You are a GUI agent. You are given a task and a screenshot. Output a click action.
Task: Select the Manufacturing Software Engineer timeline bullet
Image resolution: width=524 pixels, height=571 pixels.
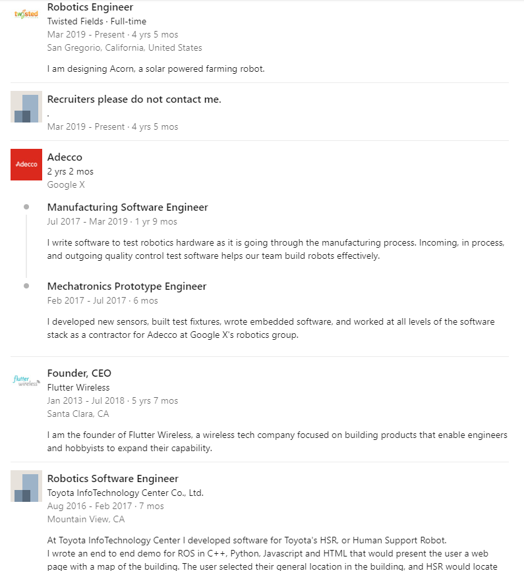pyautogui.click(x=26, y=207)
